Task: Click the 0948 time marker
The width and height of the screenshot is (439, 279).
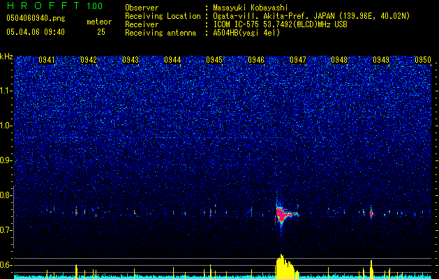Action: point(339,60)
